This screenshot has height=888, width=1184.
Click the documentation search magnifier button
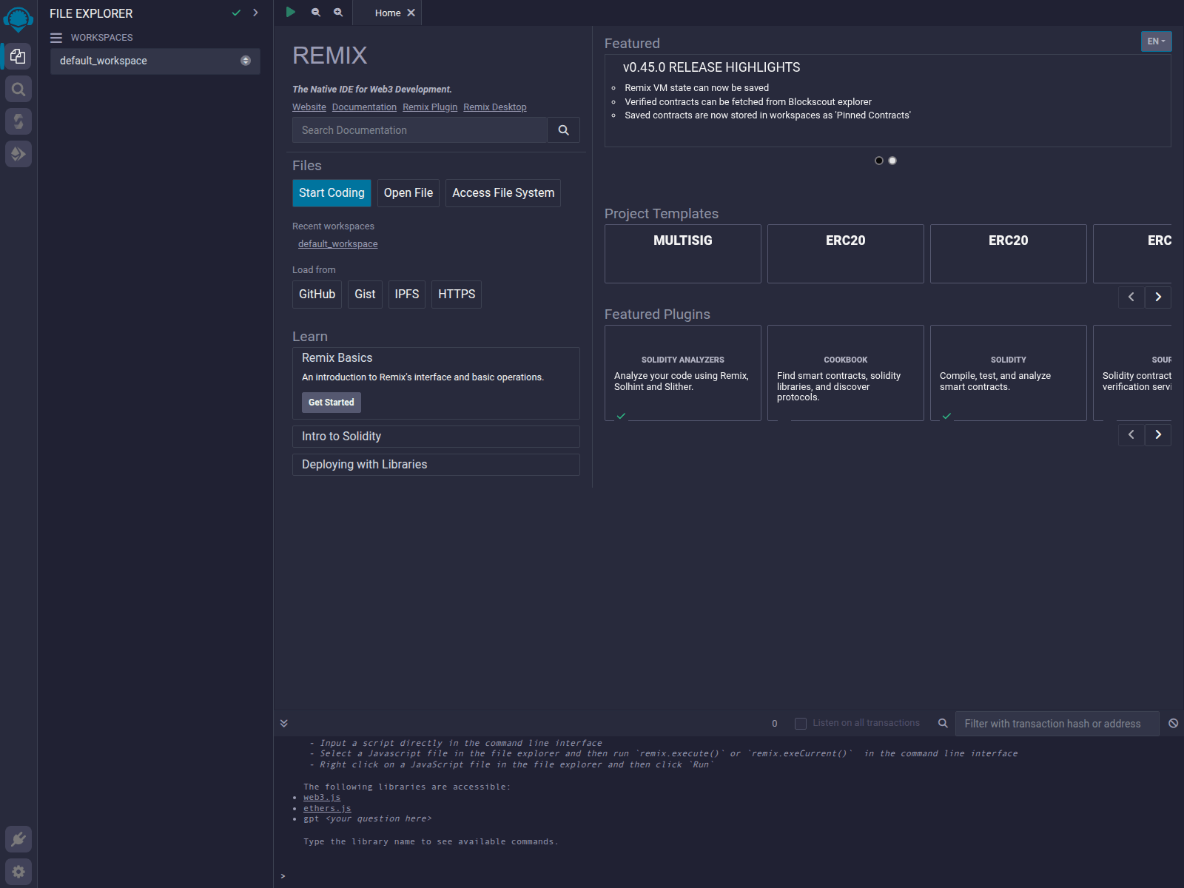(563, 130)
